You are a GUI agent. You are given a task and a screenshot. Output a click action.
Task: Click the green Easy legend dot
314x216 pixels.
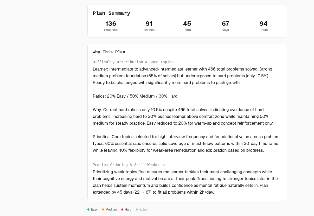(88, 209)
